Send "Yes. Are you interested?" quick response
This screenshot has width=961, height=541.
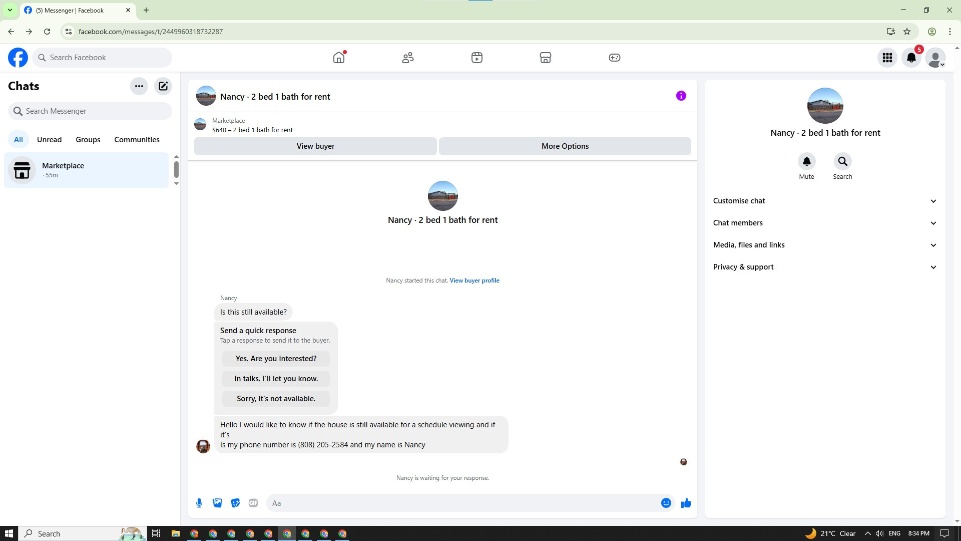[276, 359]
